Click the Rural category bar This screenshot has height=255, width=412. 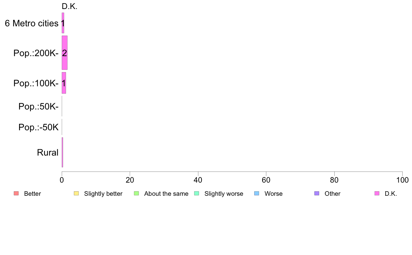(62, 152)
